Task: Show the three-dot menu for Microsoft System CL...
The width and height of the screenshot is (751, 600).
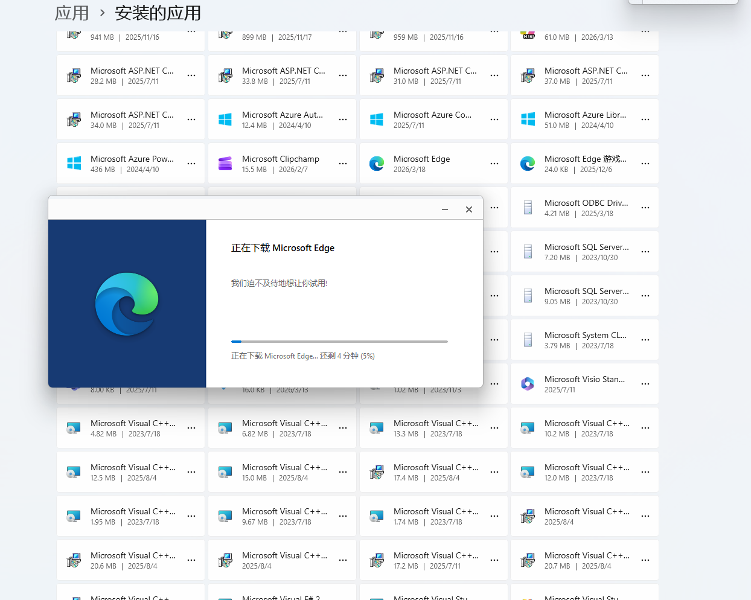Action: click(645, 340)
